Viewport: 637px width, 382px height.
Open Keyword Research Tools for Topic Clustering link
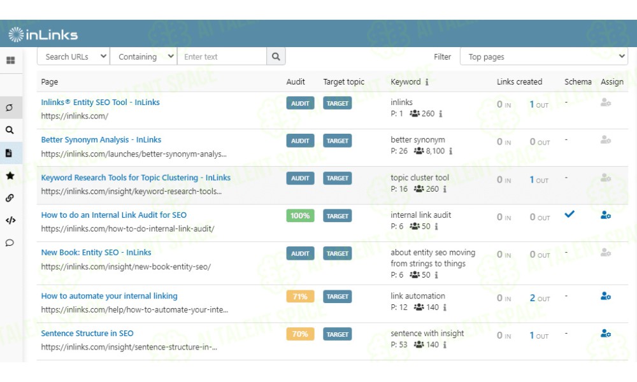(136, 178)
